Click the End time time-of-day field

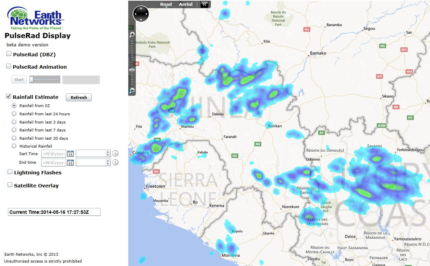[91, 162]
